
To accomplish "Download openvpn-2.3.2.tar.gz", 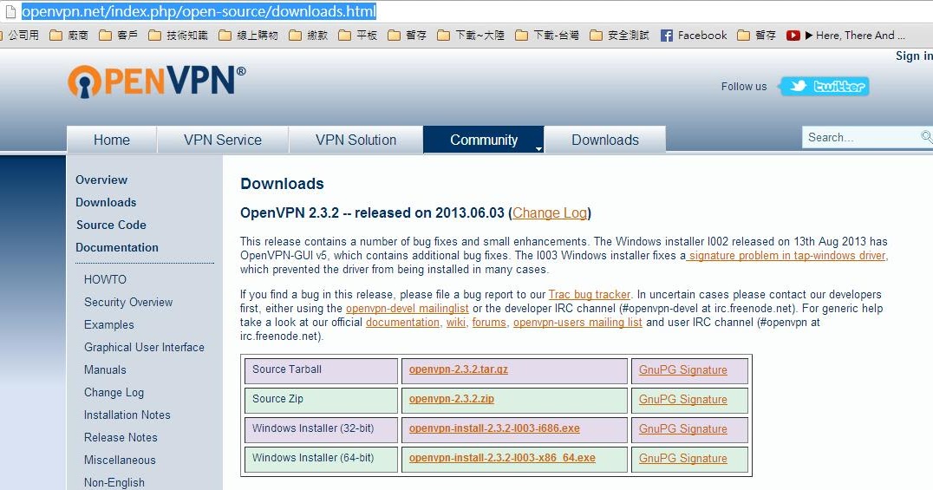I will point(458,369).
